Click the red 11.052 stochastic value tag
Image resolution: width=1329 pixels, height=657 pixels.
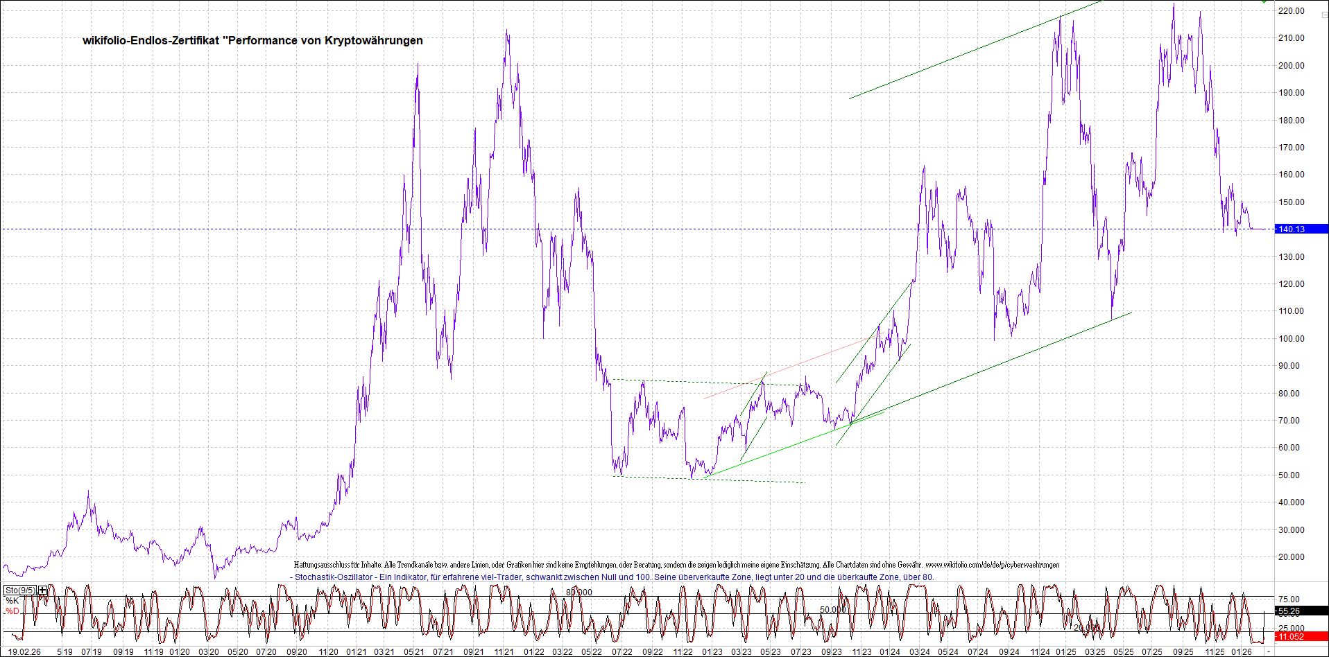click(x=1301, y=637)
